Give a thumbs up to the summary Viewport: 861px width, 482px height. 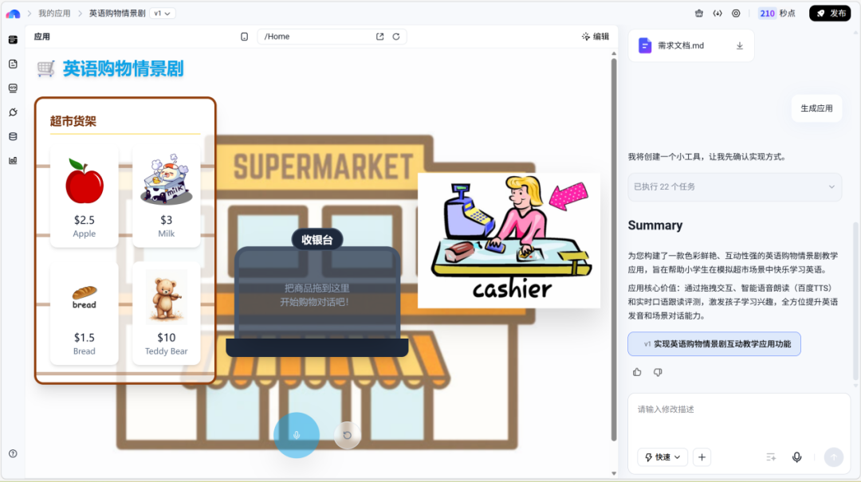(636, 372)
